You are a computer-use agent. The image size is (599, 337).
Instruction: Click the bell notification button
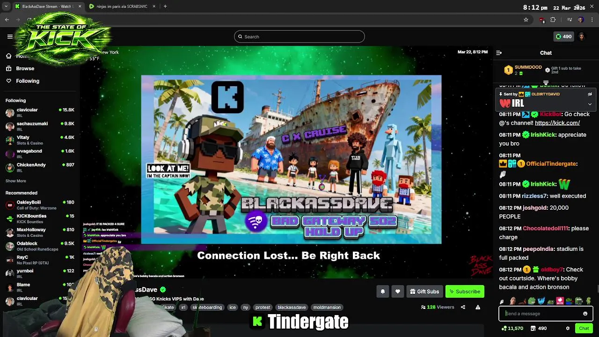pyautogui.click(x=382, y=292)
